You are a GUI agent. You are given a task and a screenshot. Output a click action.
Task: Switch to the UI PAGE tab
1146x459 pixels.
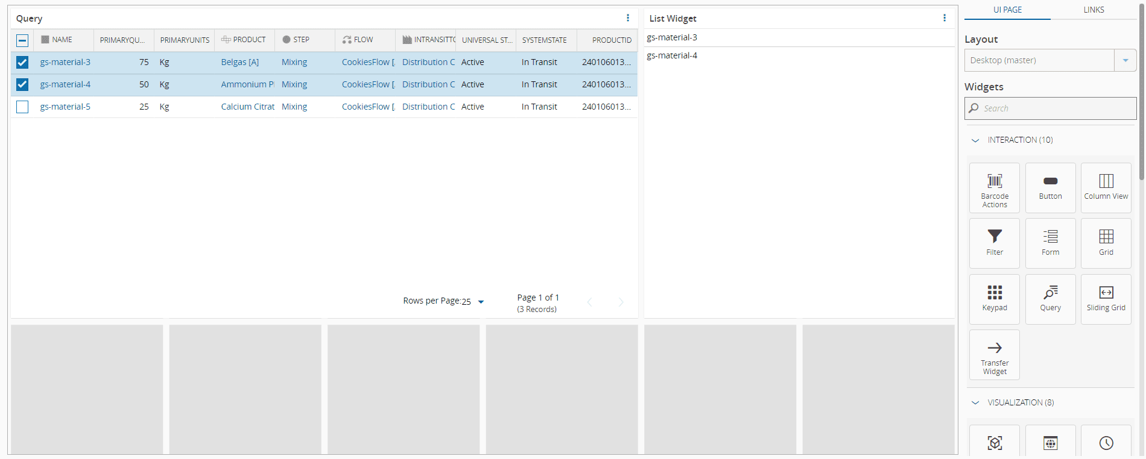(1008, 10)
